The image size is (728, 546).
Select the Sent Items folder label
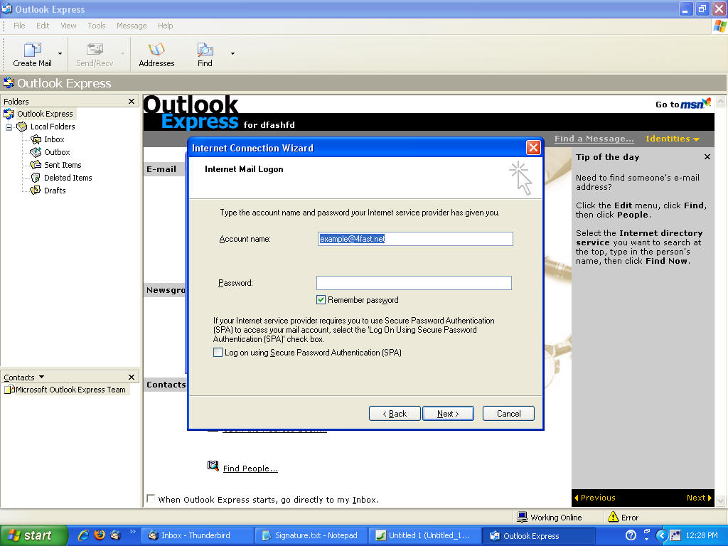tap(63, 165)
